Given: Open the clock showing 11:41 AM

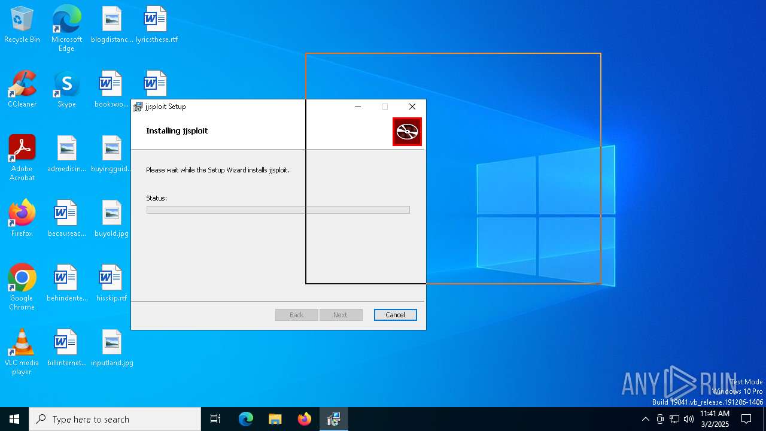Looking at the screenshot, I should [715, 419].
